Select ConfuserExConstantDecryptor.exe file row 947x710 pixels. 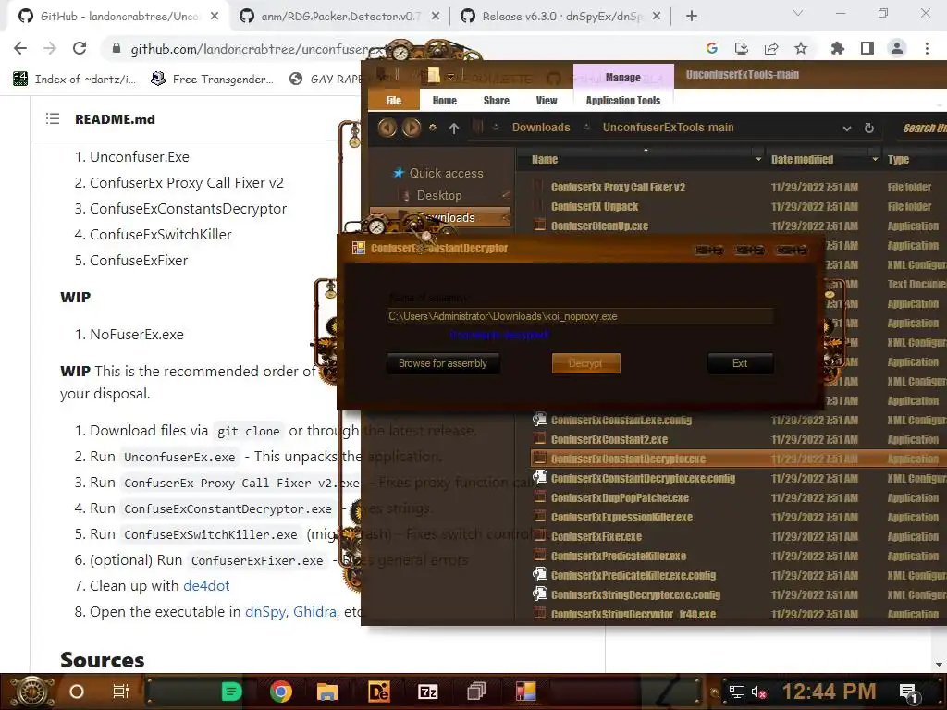[x=738, y=459]
